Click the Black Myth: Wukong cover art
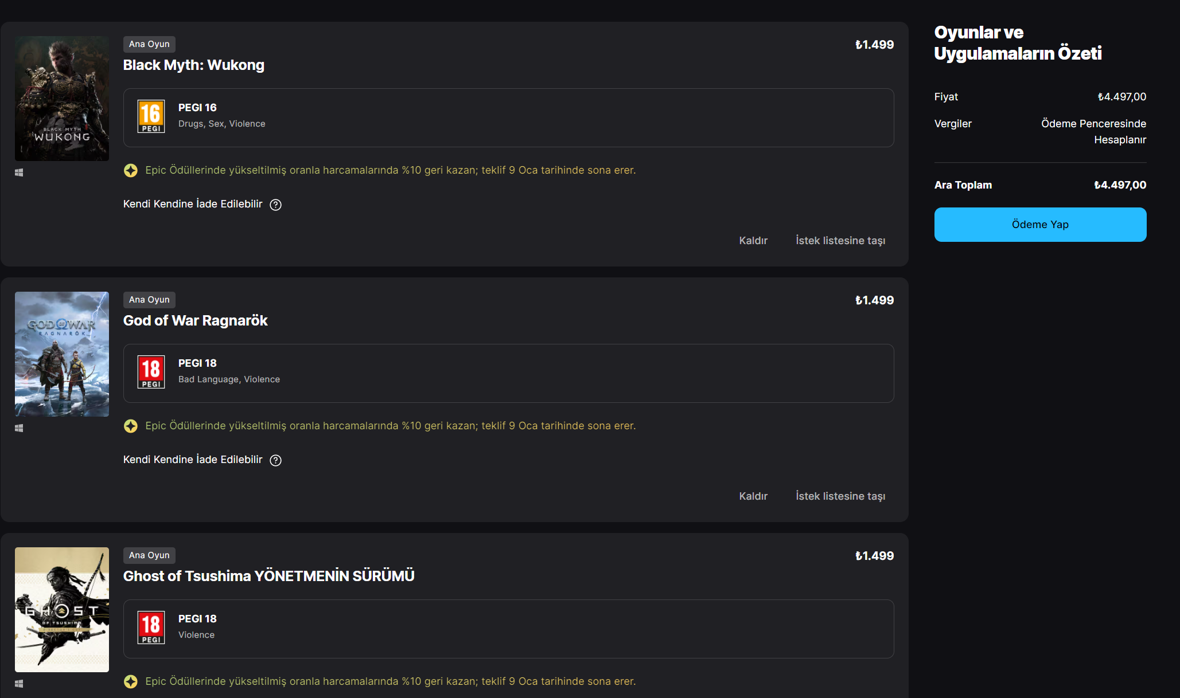 click(x=62, y=99)
